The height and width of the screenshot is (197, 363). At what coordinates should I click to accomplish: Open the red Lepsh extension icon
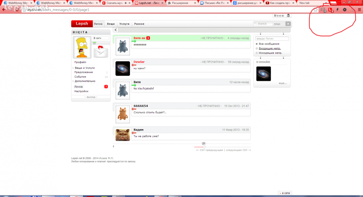331,10
